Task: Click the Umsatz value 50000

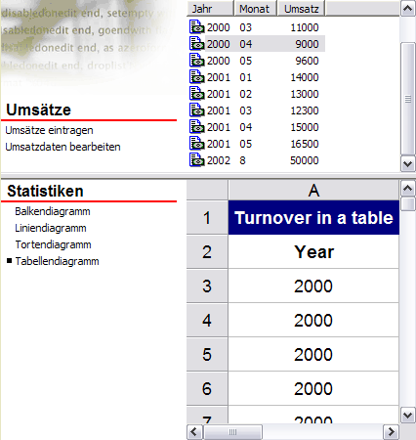Action: tap(305, 160)
